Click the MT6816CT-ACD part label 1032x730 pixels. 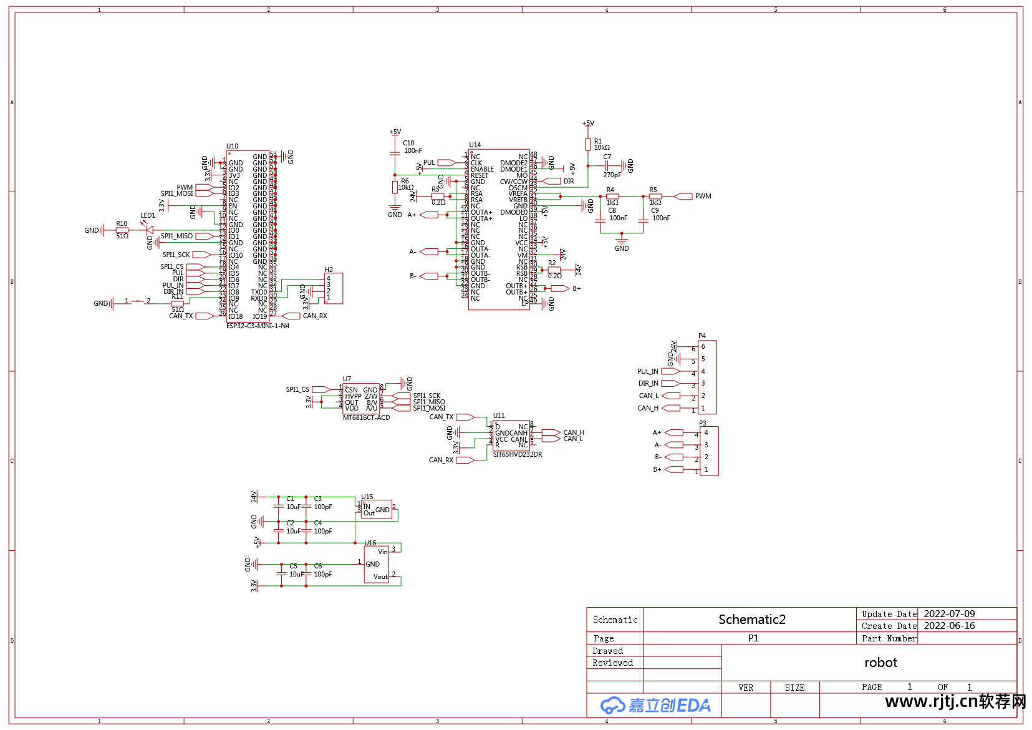pos(366,417)
